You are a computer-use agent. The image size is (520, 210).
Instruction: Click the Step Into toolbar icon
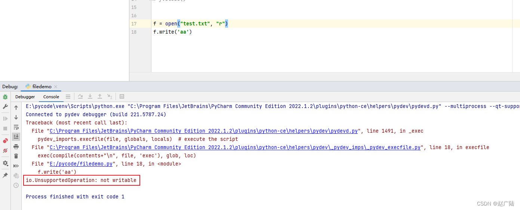(90, 96)
